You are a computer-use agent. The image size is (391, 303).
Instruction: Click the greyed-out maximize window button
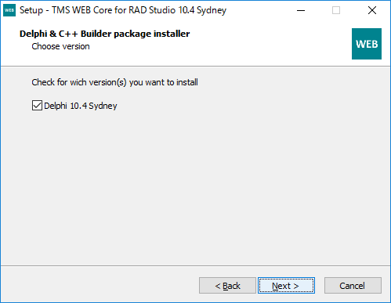[336, 10]
